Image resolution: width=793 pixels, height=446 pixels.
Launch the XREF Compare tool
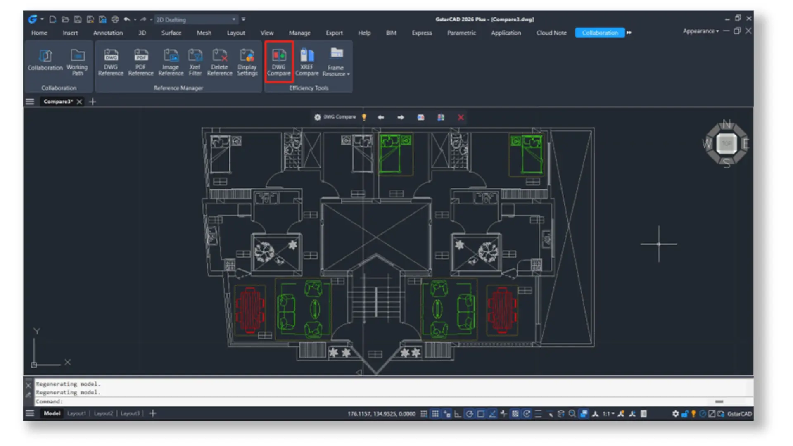(x=307, y=62)
